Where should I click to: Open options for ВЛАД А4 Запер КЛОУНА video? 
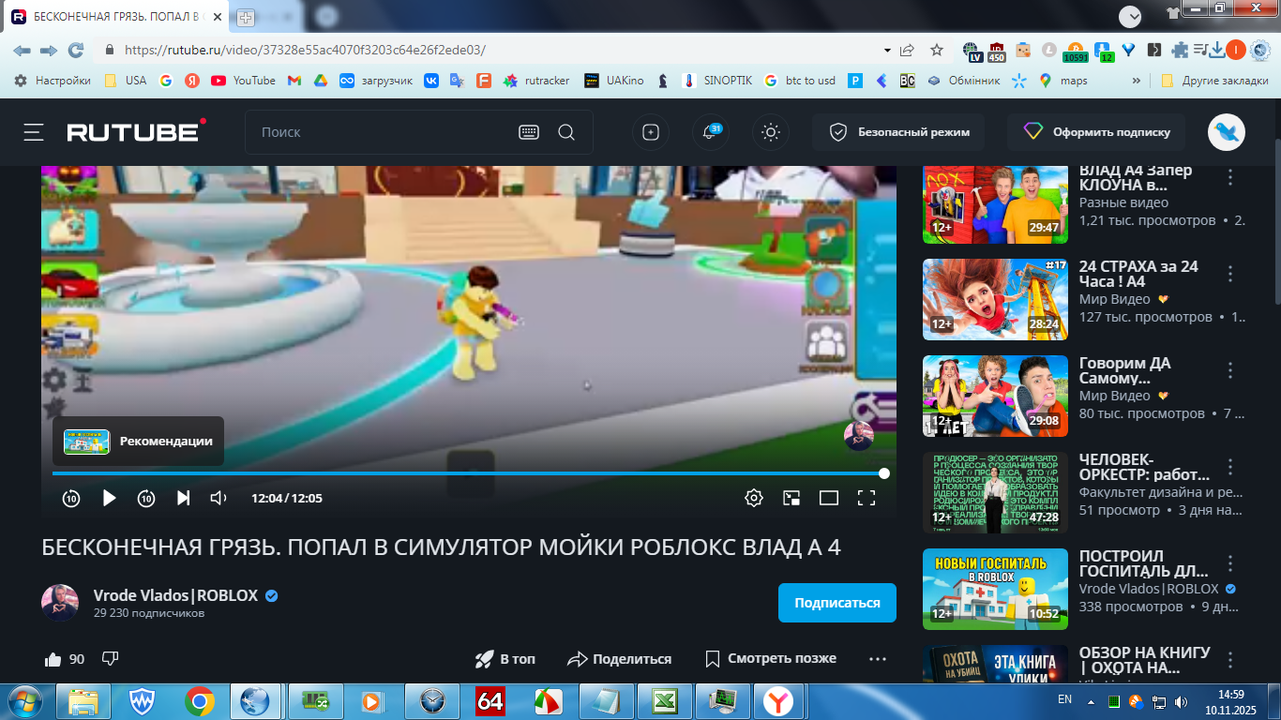[1231, 176]
